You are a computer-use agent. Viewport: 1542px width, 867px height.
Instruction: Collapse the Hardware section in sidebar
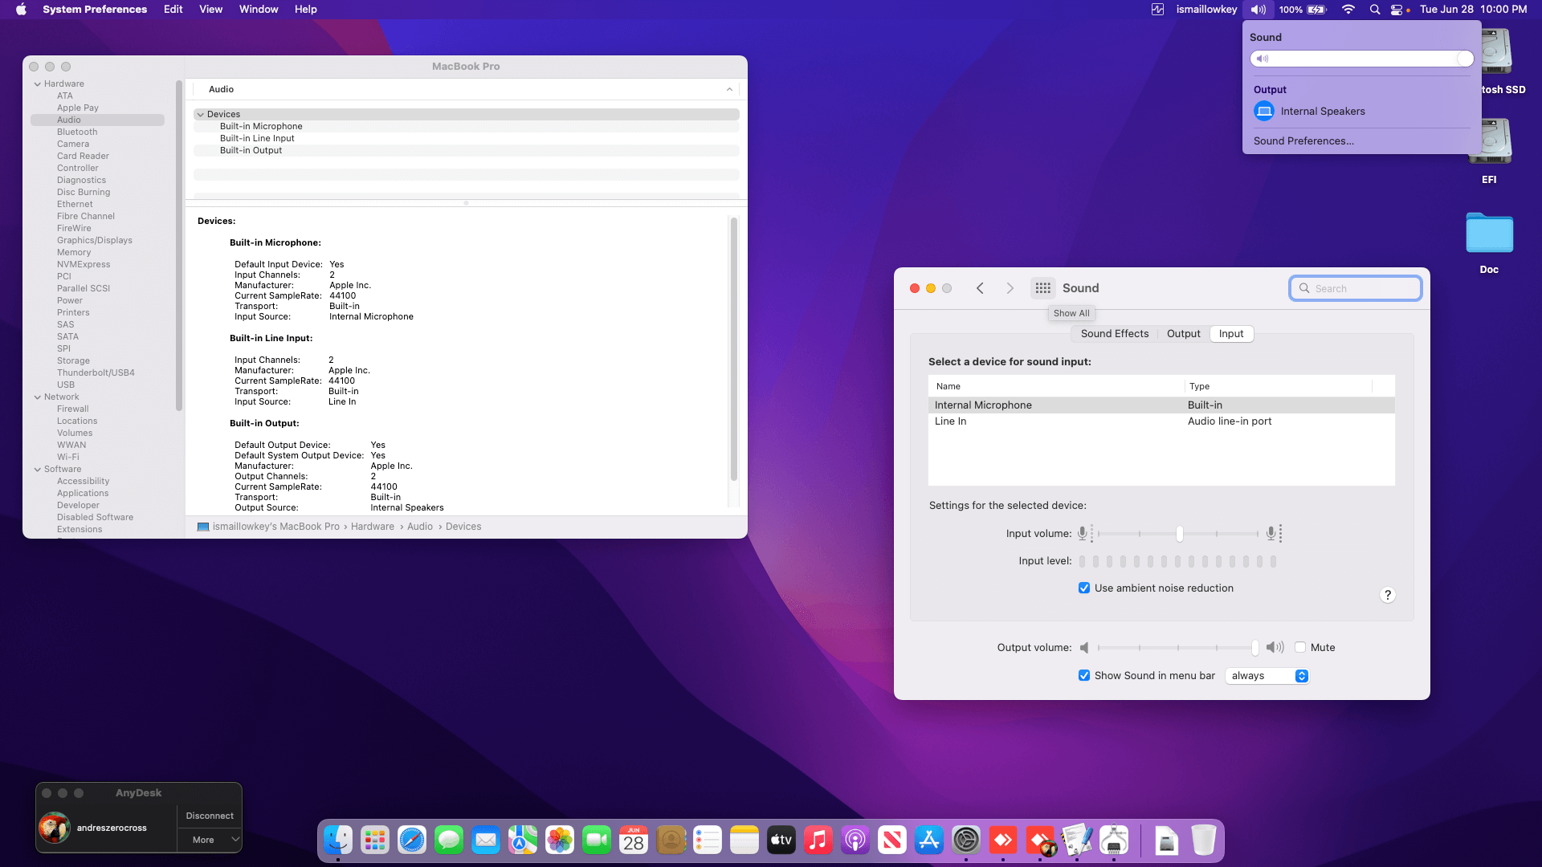[37, 84]
